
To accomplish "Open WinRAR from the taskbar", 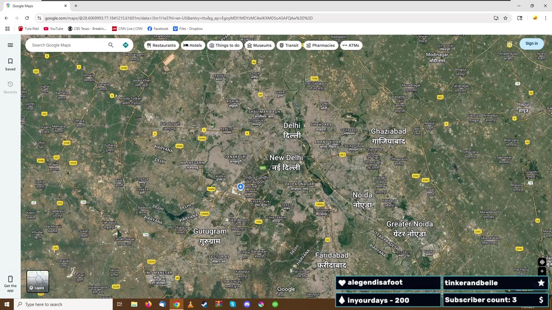I will [x=219, y=304].
